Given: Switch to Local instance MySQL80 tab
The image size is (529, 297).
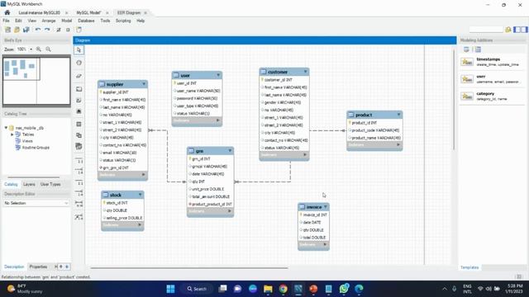Looking at the screenshot, I should (x=40, y=13).
